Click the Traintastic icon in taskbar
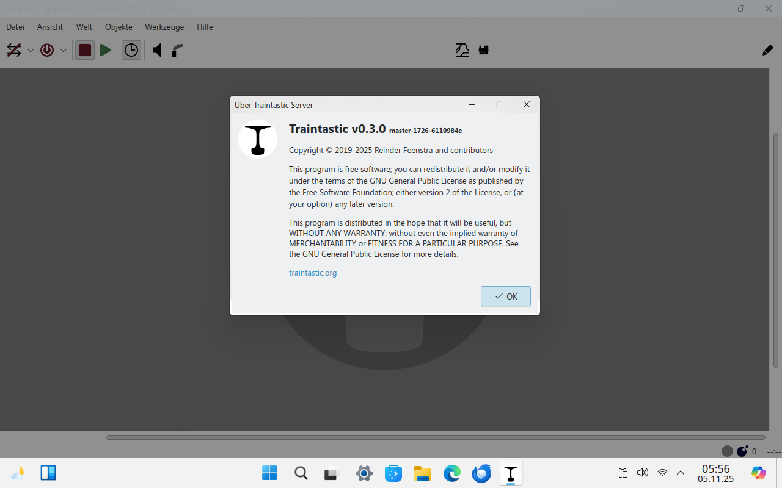This screenshot has height=488, width=782. [511, 473]
